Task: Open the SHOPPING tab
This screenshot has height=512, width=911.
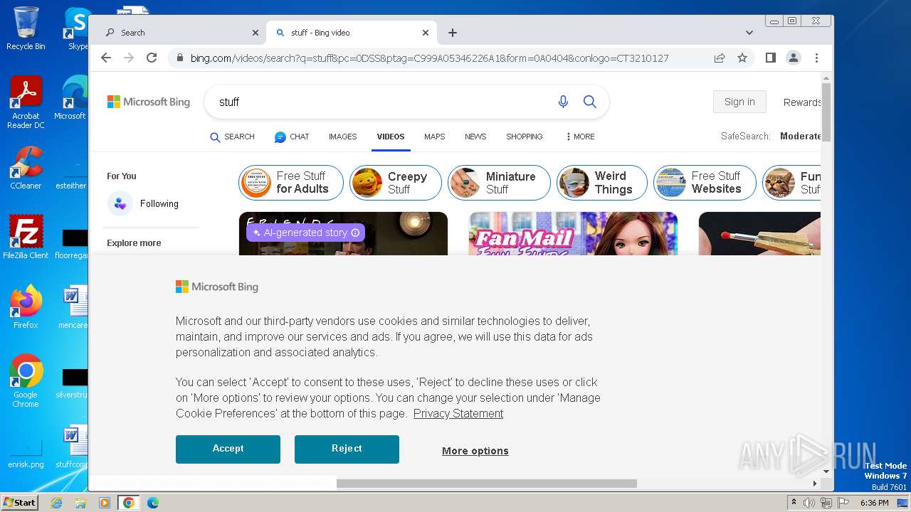Action: (x=525, y=137)
